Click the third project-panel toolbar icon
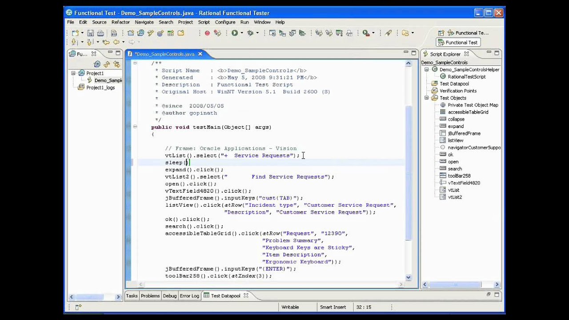569x320 pixels. 116,64
